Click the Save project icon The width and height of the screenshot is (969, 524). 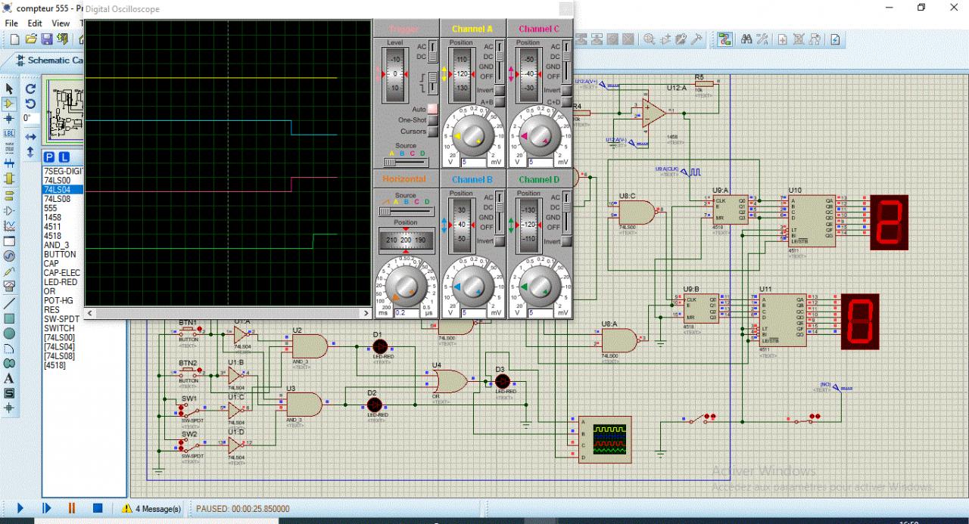47,39
